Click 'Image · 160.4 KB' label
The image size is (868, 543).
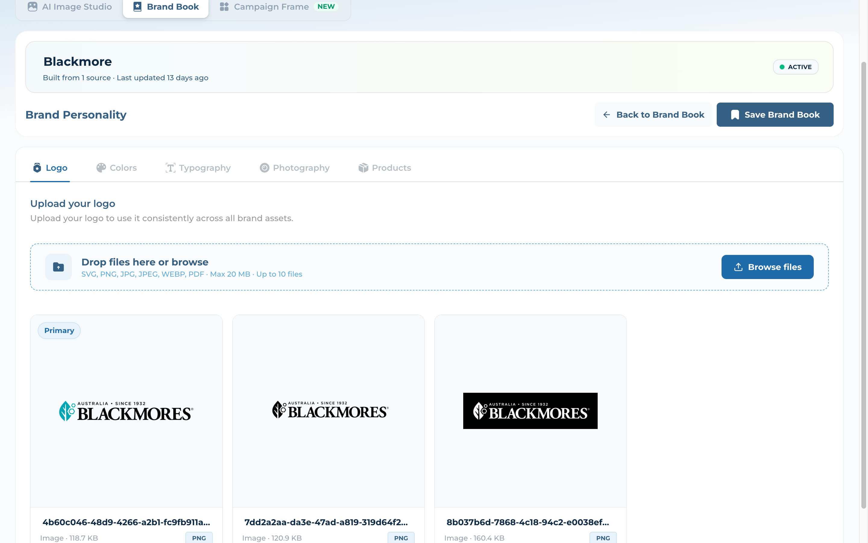coord(474,538)
